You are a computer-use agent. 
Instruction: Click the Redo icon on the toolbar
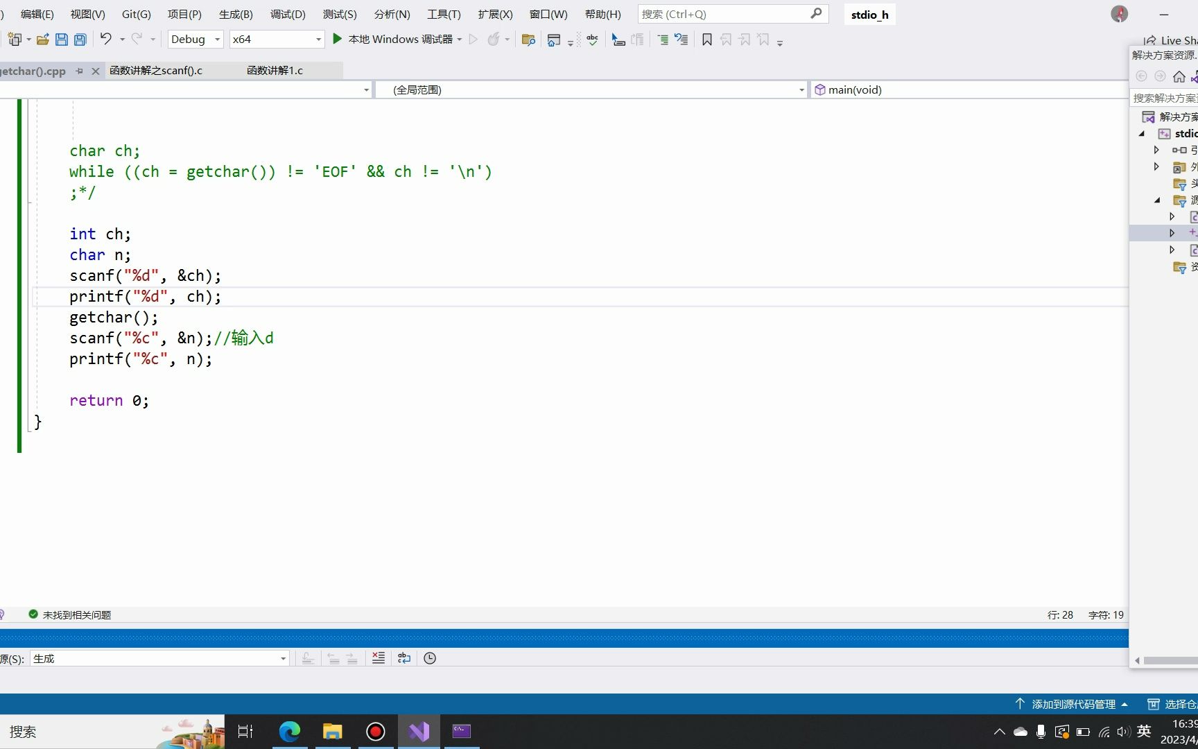[136, 39]
